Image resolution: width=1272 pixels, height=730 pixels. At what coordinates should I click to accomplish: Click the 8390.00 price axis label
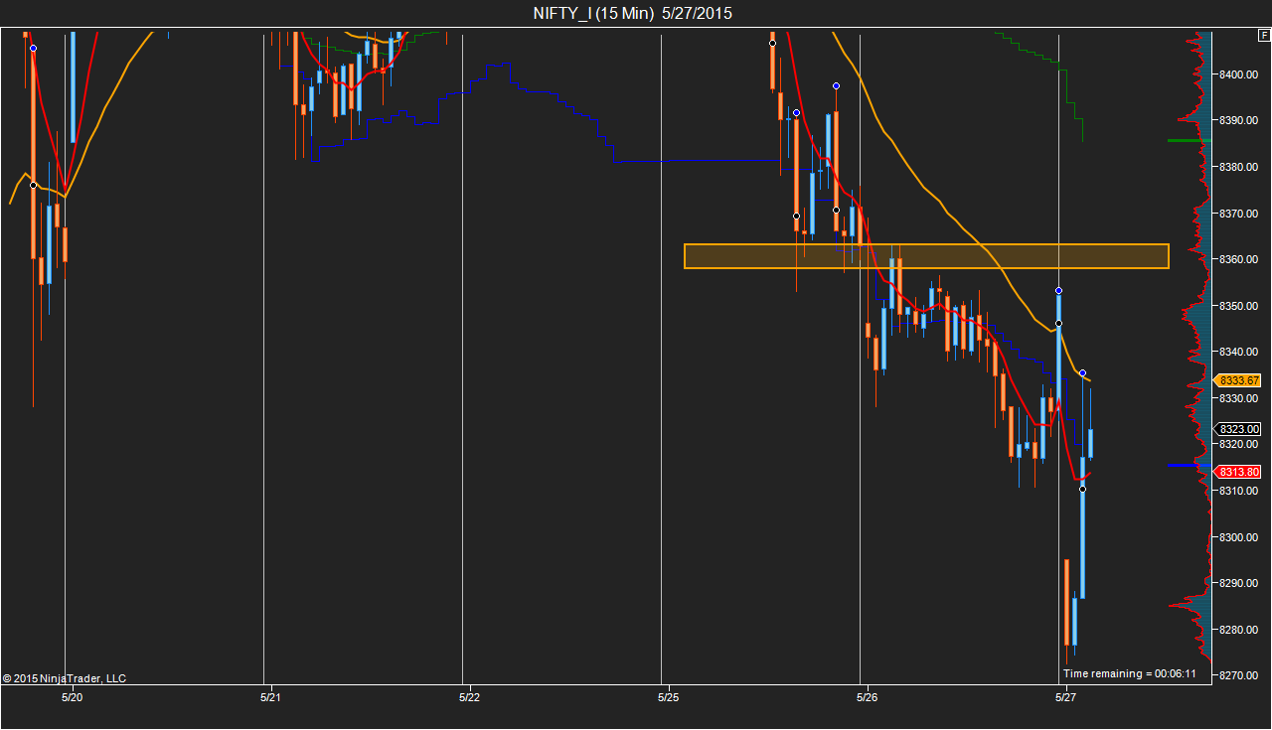coord(1239,120)
